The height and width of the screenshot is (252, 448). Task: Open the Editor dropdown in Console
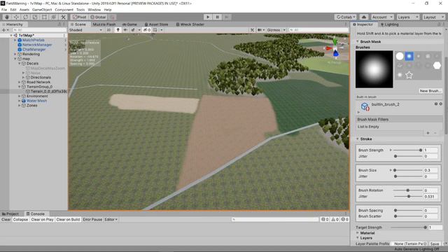(x=111, y=219)
